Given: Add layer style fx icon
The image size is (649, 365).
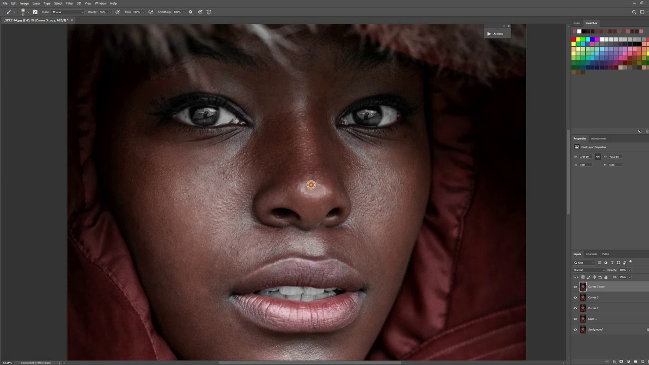Looking at the screenshot, I should (615, 361).
